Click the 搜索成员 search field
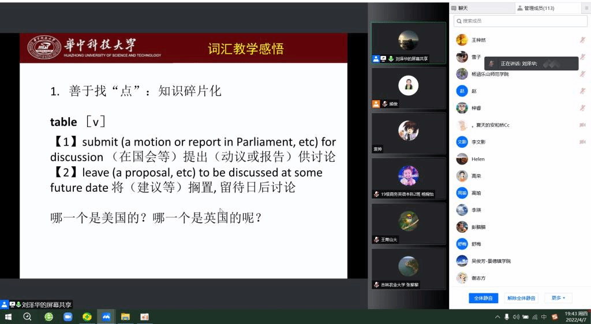Image resolution: width=591 pixels, height=324 pixels. (x=520, y=21)
